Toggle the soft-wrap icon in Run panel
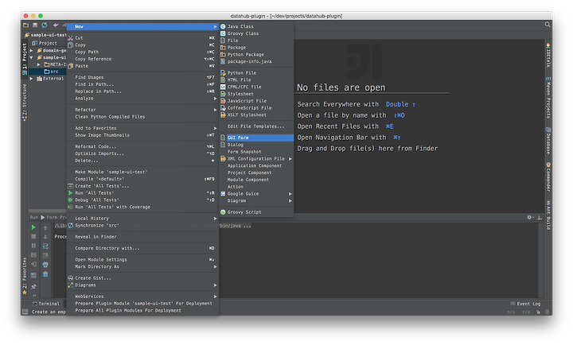 [45, 246]
